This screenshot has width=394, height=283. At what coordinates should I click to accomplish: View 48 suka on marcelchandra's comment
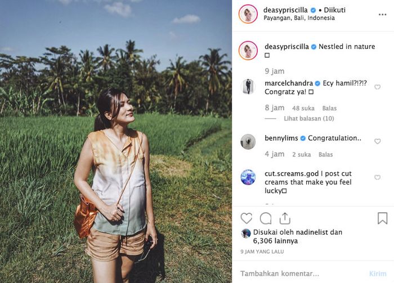click(303, 108)
